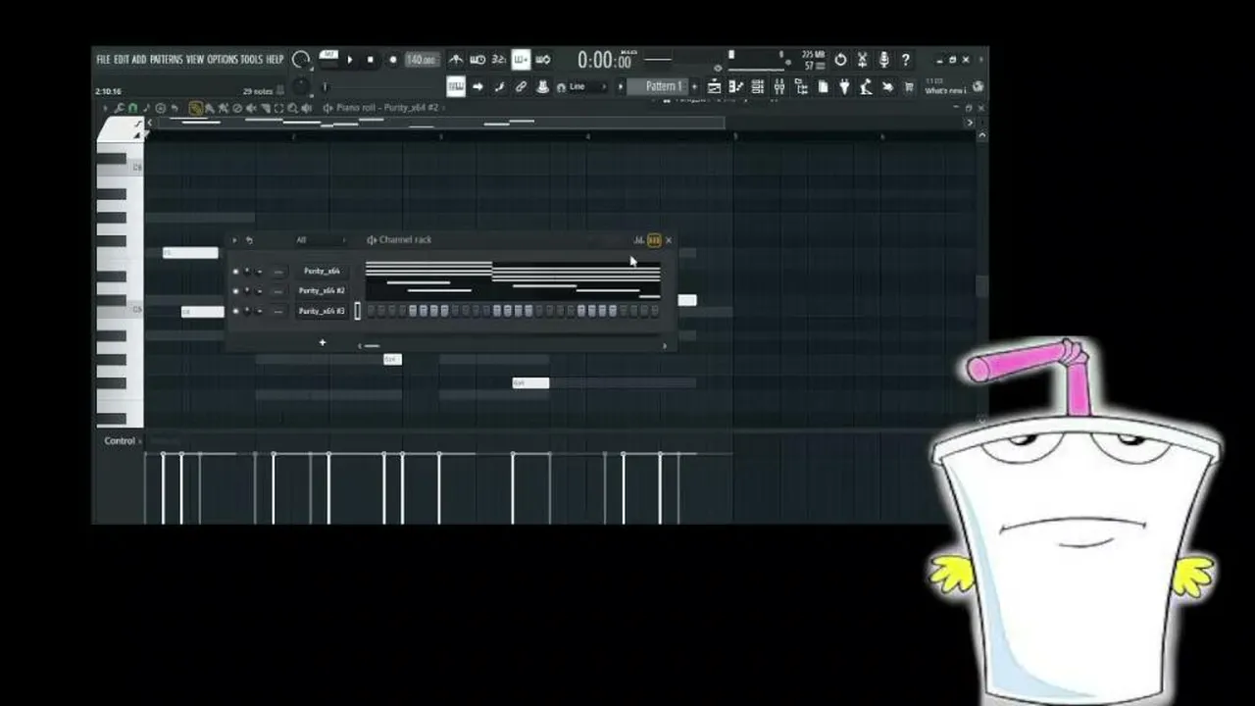Open the Mixer window icon

point(779,87)
